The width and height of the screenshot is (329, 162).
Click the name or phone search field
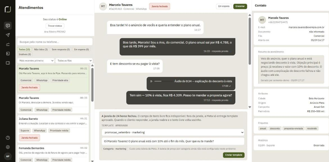[55, 42]
